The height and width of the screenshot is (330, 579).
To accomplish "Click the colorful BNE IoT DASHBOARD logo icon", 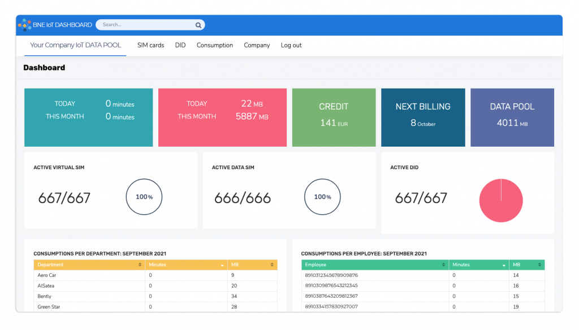I will 25,24.
